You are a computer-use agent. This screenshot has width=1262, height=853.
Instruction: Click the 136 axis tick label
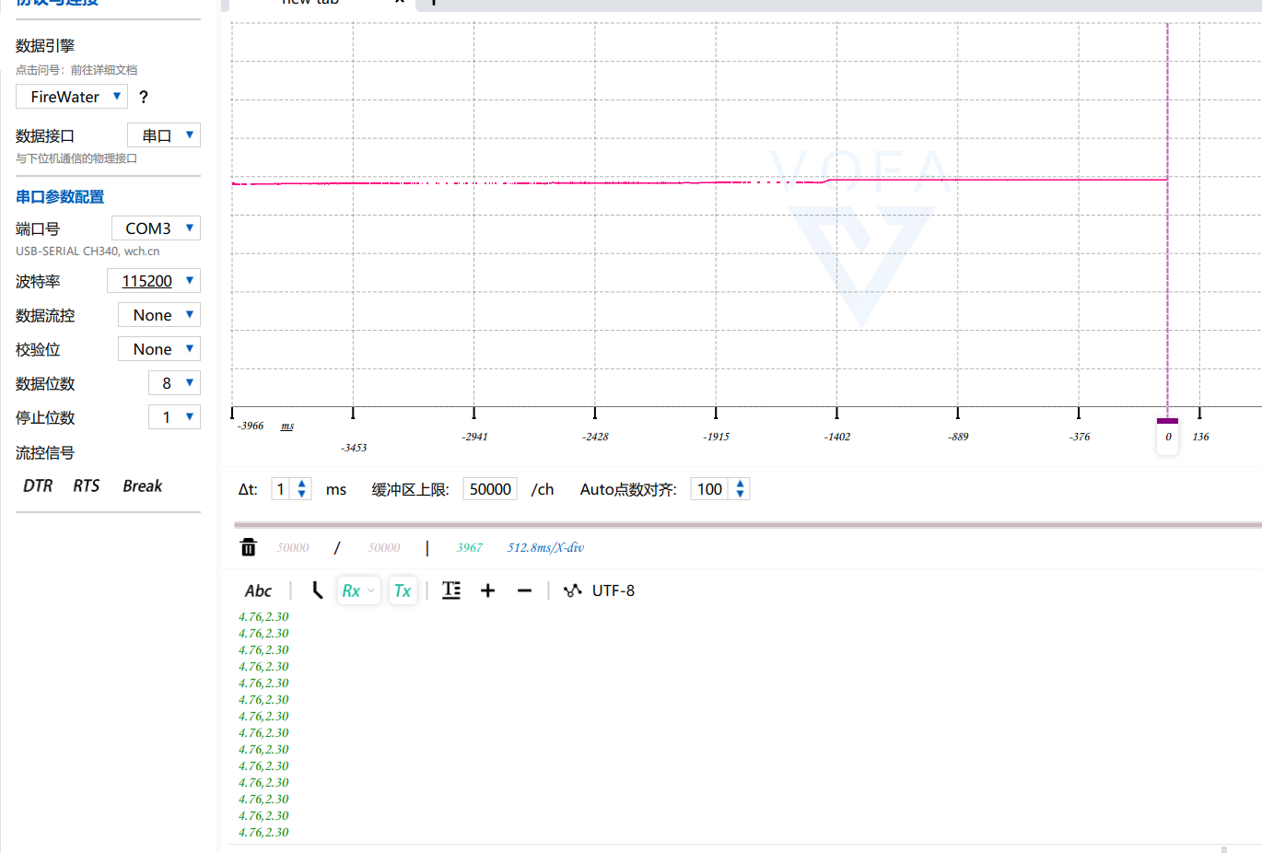click(1200, 437)
